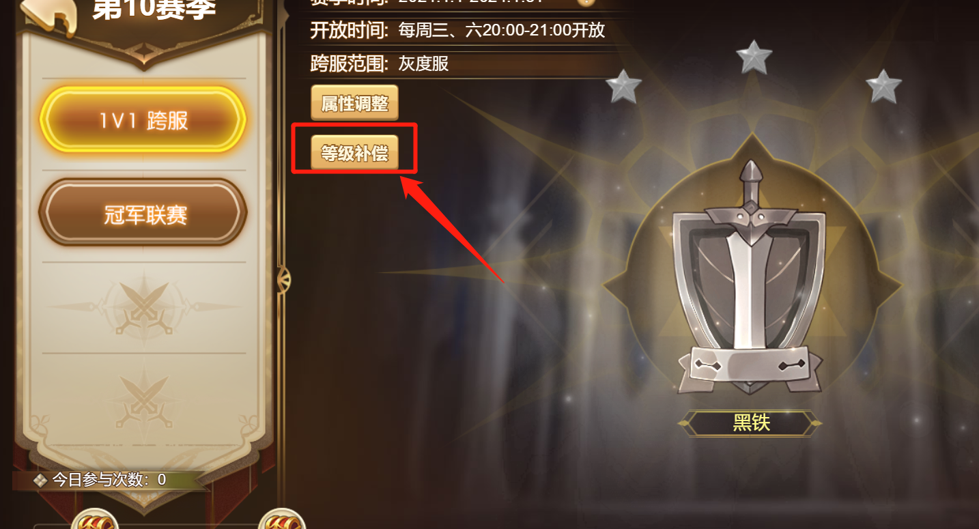Image resolution: width=979 pixels, height=529 pixels.
Task: Click the 跨服范围 灰度服 info line
Action: tap(380, 64)
